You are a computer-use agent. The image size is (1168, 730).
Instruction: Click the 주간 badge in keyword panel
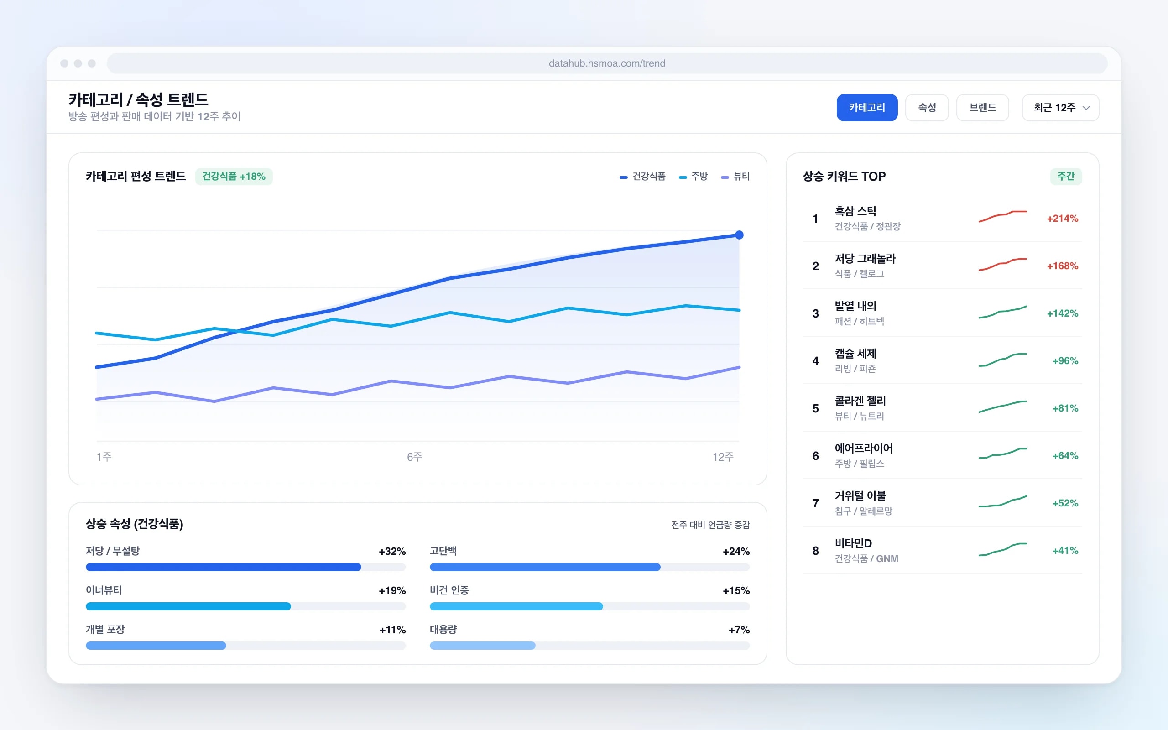[x=1066, y=176]
